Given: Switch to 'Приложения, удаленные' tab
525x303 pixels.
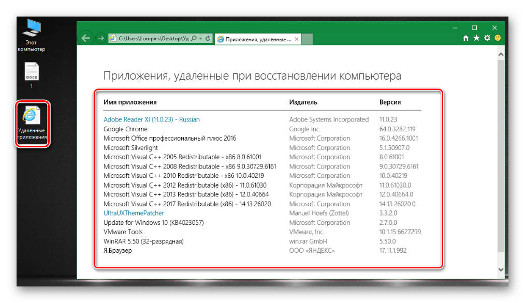Looking at the screenshot, I should pos(254,39).
